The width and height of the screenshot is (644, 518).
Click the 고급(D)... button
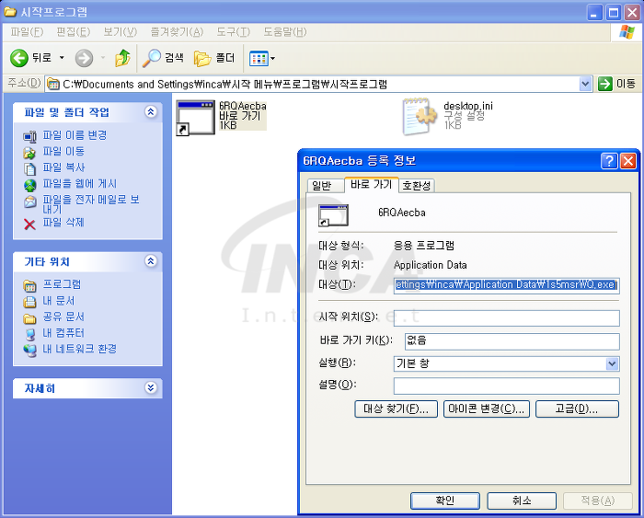[577, 409]
